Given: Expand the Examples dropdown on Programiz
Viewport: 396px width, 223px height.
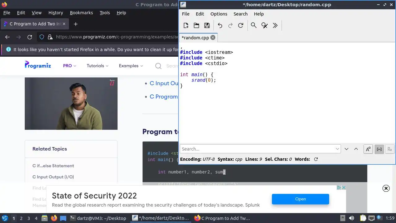Looking at the screenshot, I should (x=131, y=66).
